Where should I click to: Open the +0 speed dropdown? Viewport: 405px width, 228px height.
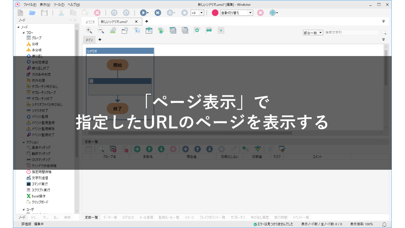(202, 13)
